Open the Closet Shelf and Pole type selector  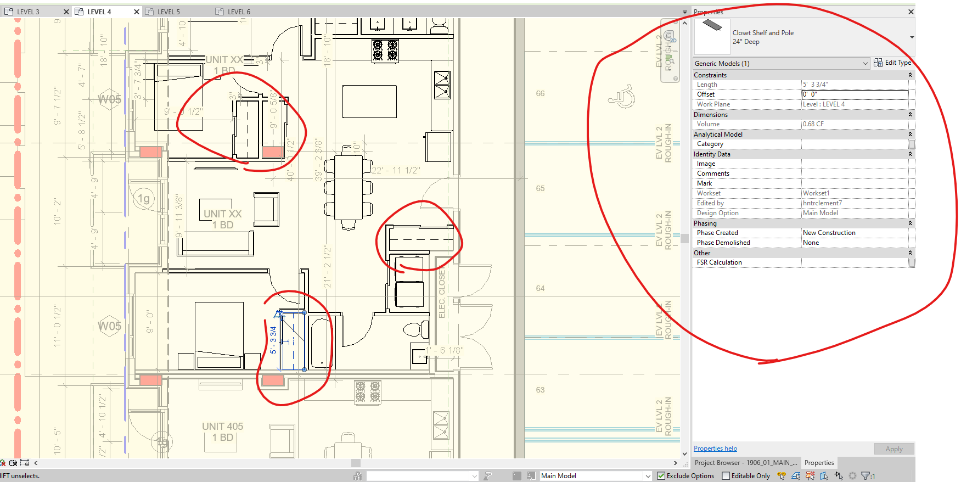pos(804,37)
